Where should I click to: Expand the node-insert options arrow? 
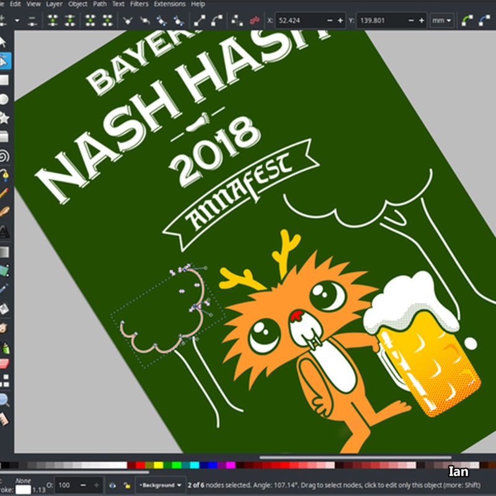15,20
